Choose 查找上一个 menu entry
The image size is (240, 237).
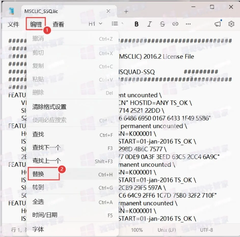point(73,161)
